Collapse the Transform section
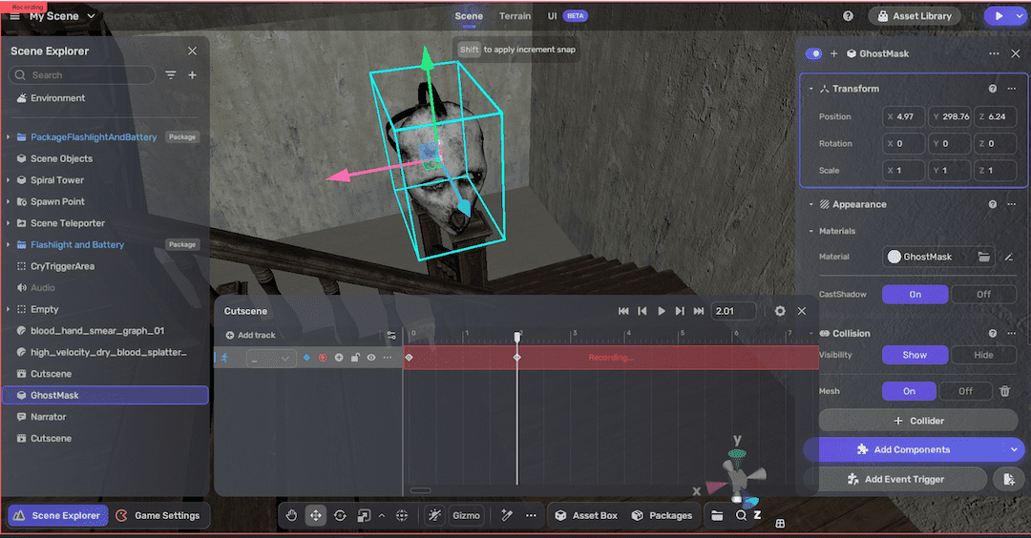This screenshot has height=538, width=1031. (x=810, y=89)
